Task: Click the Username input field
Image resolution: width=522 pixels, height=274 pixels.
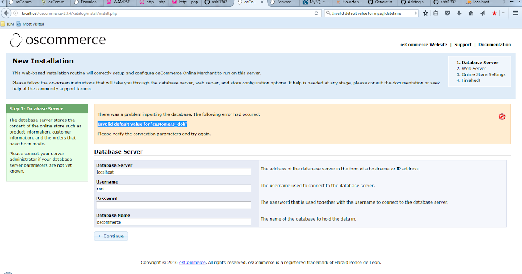Action: pos(174,189)
